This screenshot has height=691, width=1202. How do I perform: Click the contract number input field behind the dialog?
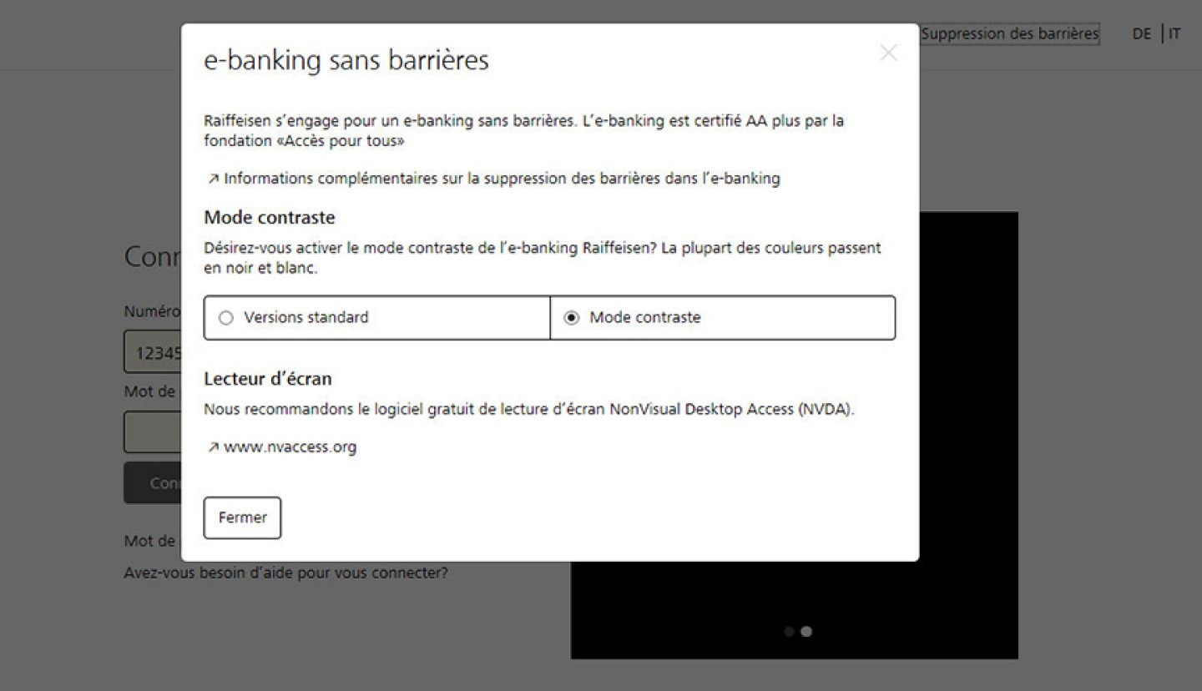pyautogui.click(x=153, y=352)
